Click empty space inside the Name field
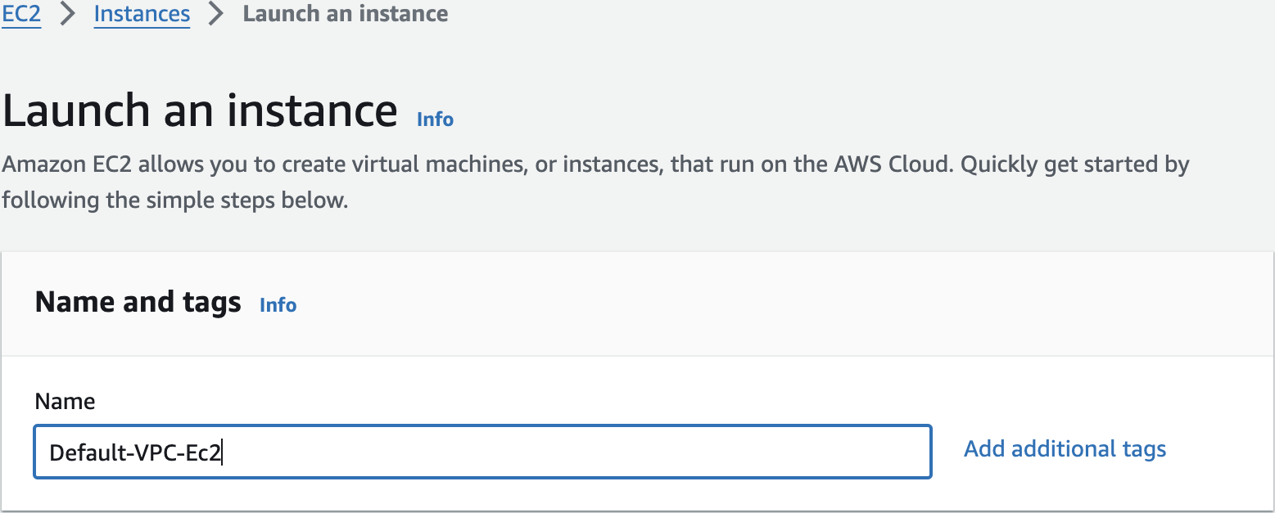Screen dimensions: 1275x513 [x=655, y=451]
